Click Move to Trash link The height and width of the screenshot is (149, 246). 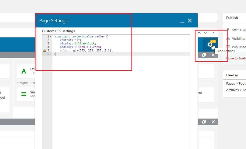(x=236, y=58)
